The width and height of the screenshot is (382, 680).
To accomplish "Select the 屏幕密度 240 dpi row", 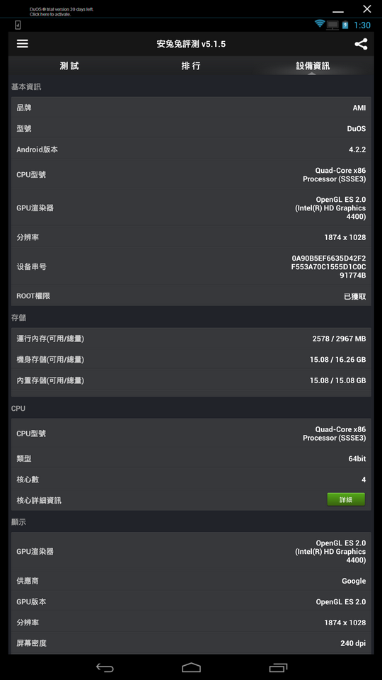I will 191,643.
